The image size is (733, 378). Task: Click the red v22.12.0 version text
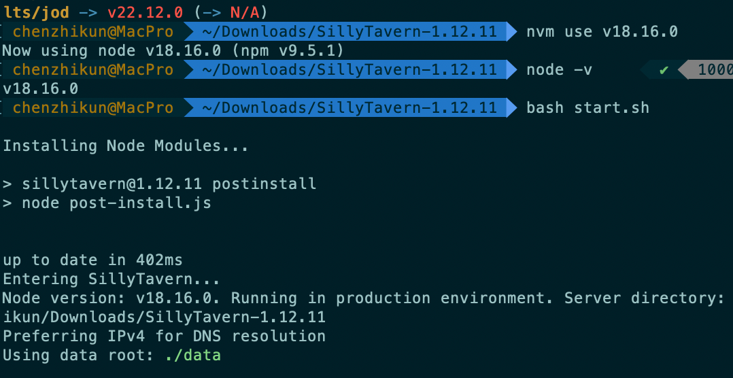[x=145, y=13]
